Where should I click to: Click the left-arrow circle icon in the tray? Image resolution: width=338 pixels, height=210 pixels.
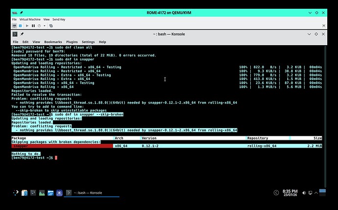coord(276,193)
